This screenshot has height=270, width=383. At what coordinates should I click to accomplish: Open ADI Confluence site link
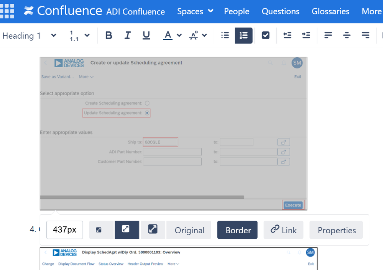pyautogui.click(x=136, y=11)
